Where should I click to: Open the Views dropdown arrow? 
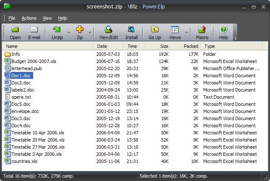pyautogui.click(x=186, y=32)
